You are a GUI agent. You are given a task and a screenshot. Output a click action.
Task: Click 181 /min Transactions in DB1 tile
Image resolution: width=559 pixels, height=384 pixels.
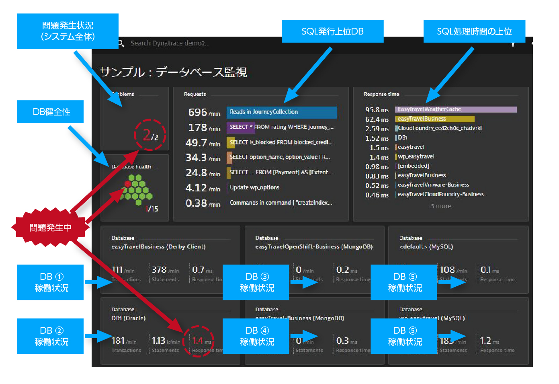point(126,345)
